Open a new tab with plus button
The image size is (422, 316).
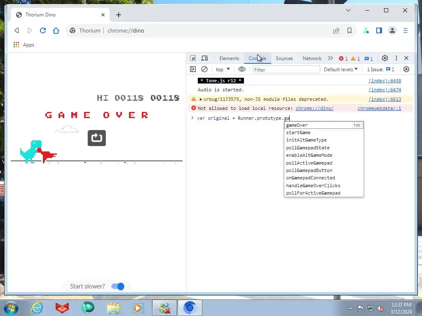[119, 15]
